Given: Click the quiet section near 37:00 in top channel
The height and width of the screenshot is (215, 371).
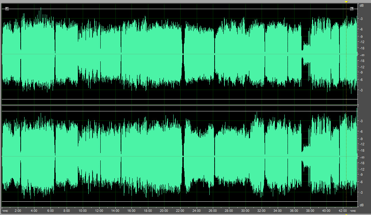Looking at the screenshot, I should pyautogui.click(x=306, y=54).
